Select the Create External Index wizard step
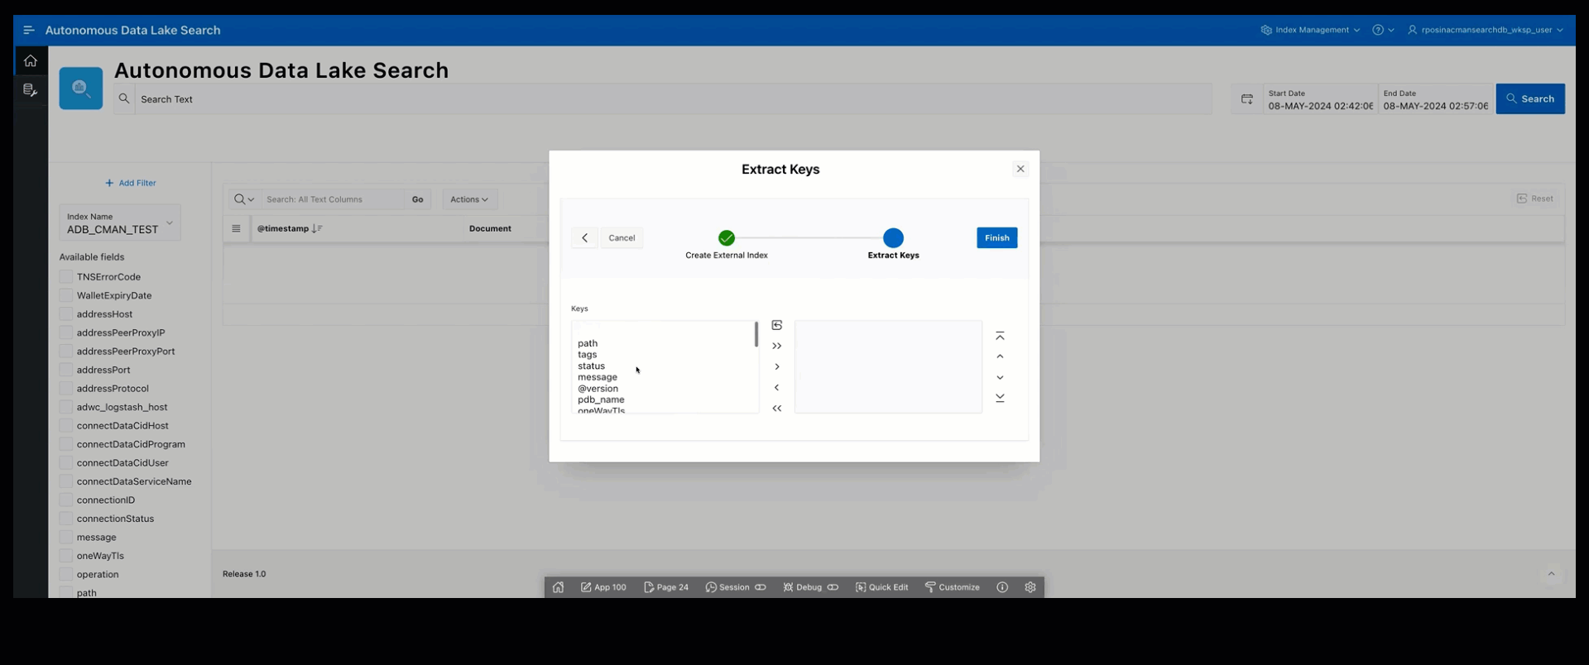The image size is (1589, 665). [727, 244]
